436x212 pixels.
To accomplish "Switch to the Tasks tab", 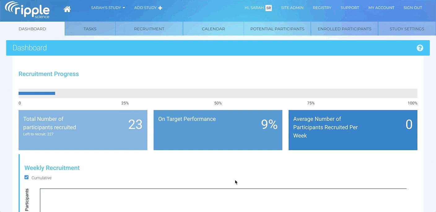I will (x=90, y=29).
